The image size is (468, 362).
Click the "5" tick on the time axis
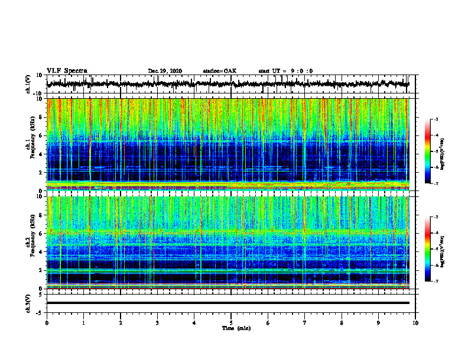231,323
